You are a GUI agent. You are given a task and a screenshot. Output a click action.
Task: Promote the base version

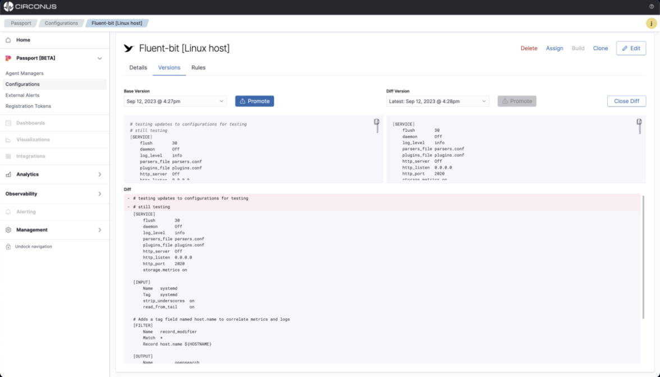[254, 102]
